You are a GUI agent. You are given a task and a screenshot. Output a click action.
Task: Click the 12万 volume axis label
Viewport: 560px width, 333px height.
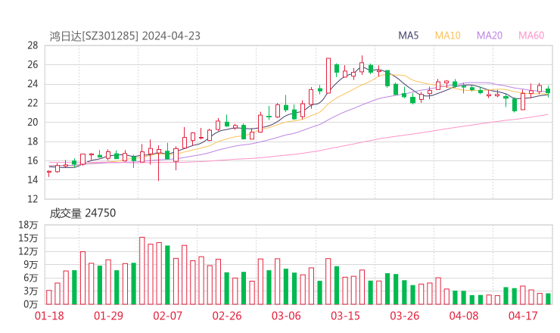coord(28,251)
